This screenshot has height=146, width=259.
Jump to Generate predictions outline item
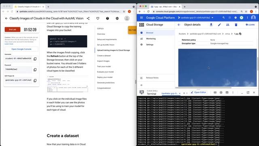(106, 83)
